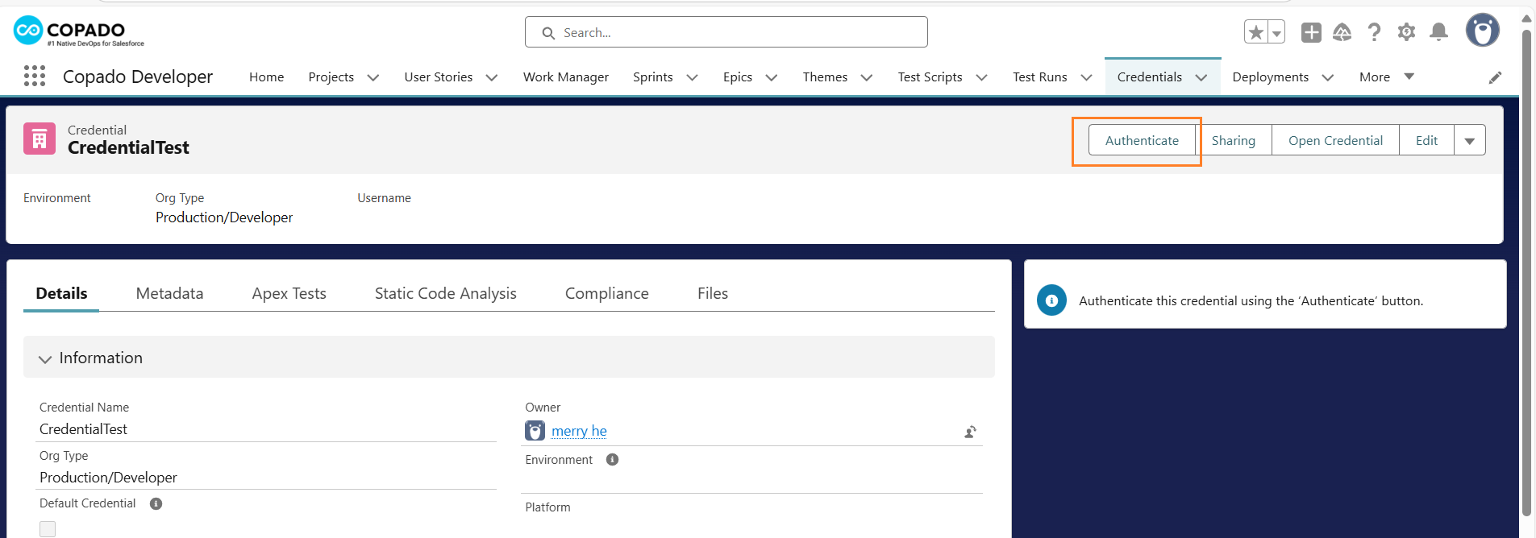Click inside the global Search box

[x=726, y=32]
